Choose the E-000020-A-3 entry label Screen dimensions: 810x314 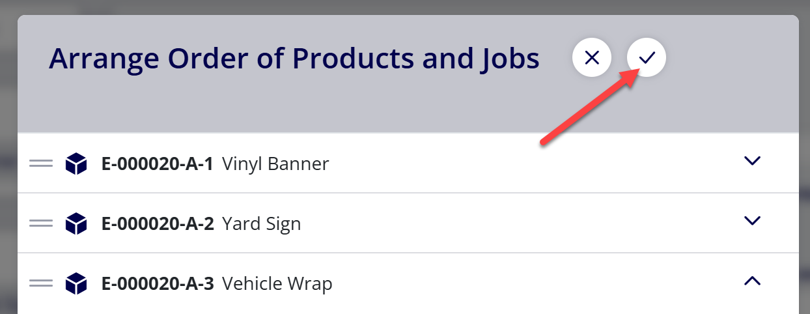158,283
